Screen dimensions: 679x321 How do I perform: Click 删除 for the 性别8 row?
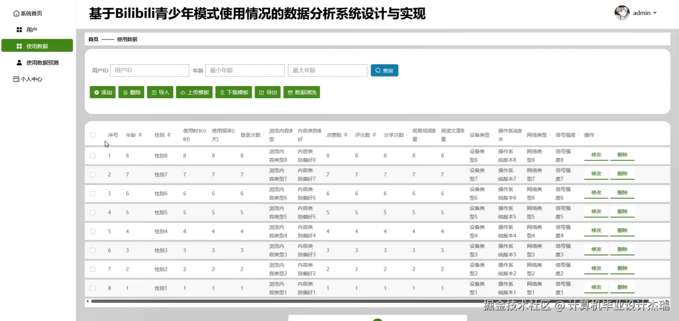tap(622, 155)
